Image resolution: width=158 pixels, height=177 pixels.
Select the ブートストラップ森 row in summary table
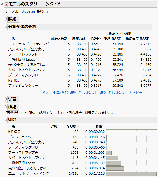(x=80, y=54)
